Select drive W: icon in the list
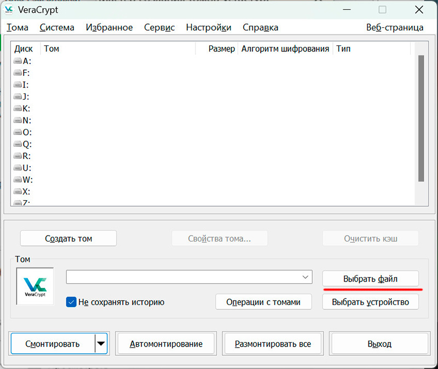Screen dimensions: 438x369 18,180
